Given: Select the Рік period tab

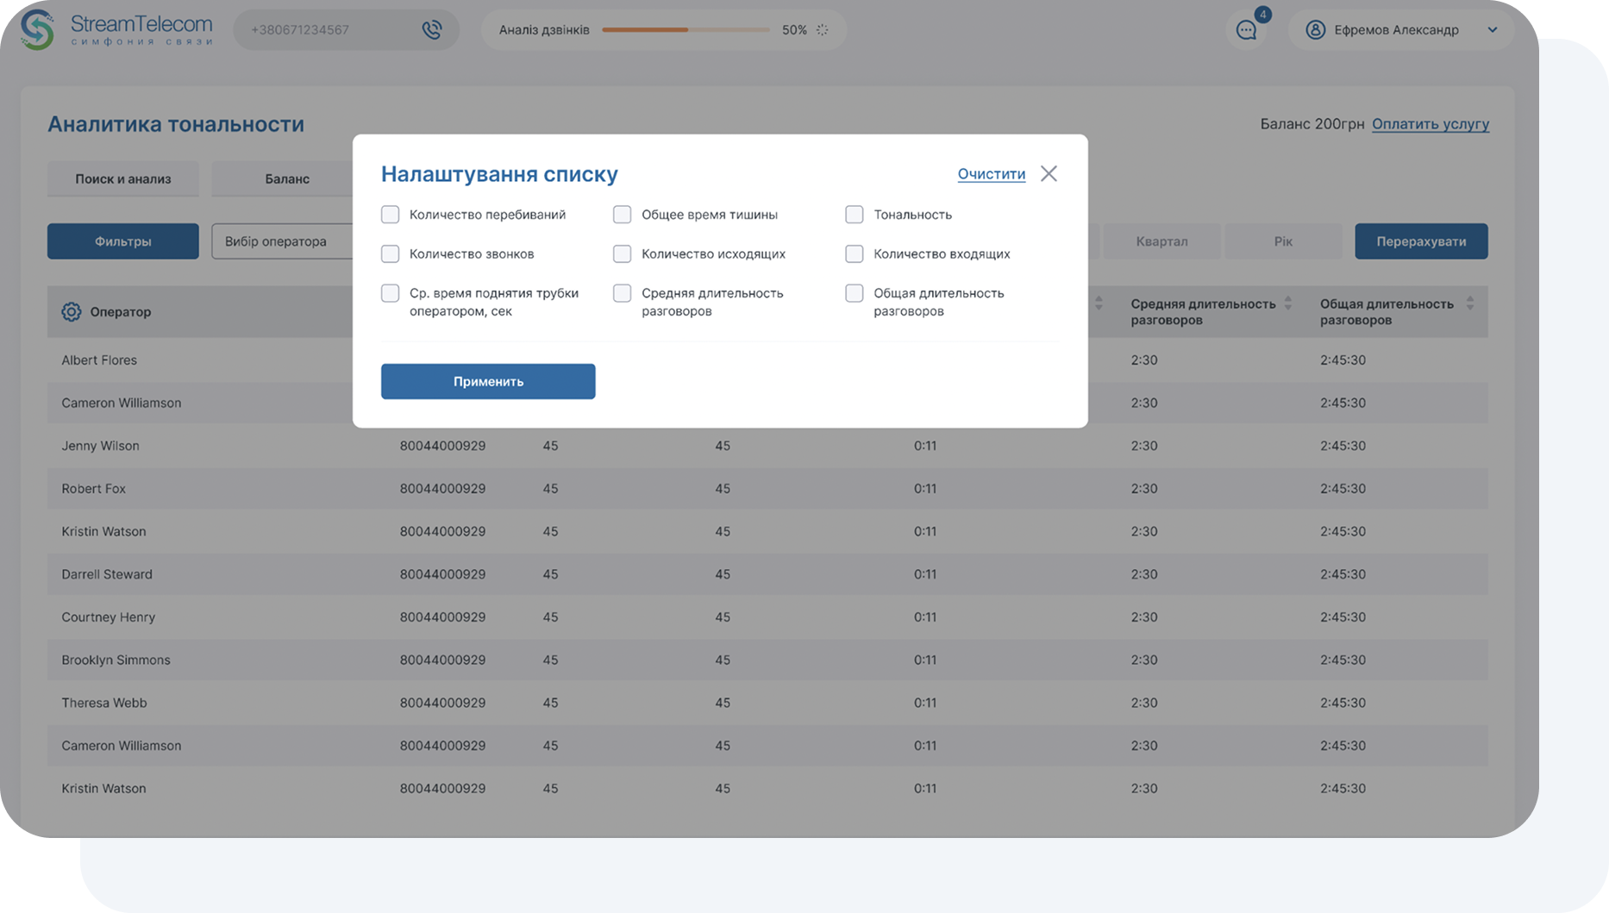Looking at the screenshot, I should (x=1283, y=241).
